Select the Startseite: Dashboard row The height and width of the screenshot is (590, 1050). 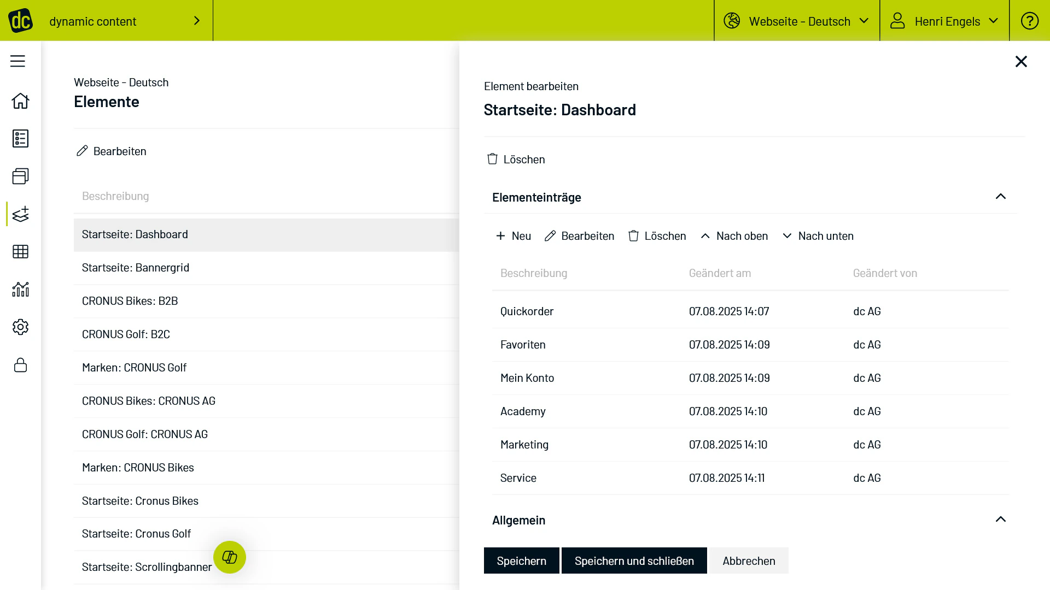point(266,234)
